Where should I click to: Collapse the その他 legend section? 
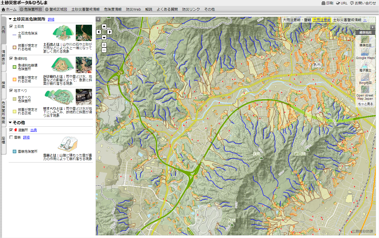coord(10,123)
